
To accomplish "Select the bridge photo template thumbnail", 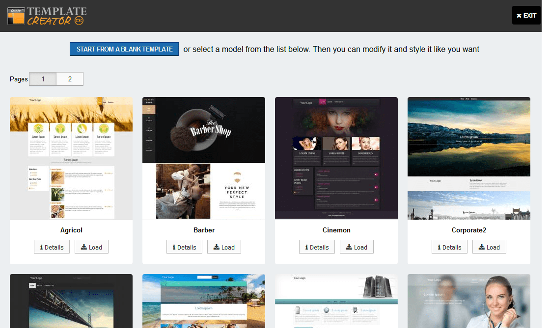I will tap(71, 301).
